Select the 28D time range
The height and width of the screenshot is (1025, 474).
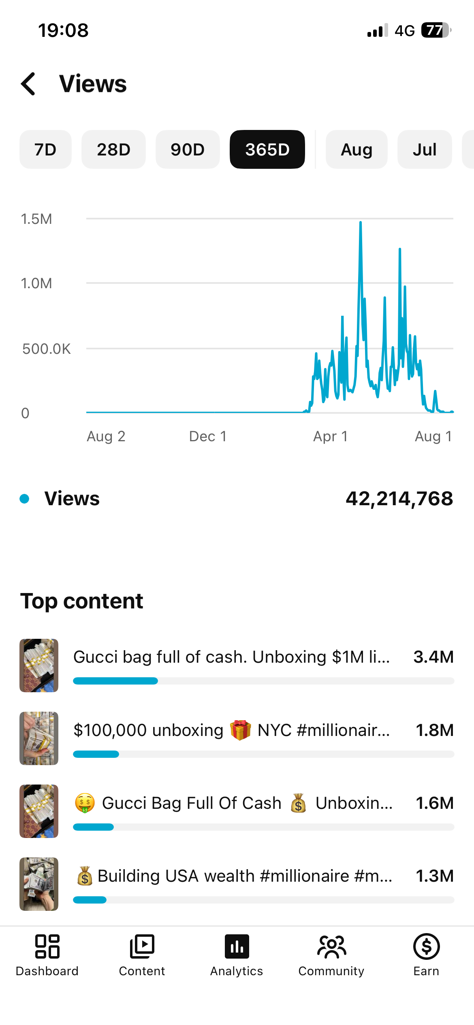click(113, 149)
